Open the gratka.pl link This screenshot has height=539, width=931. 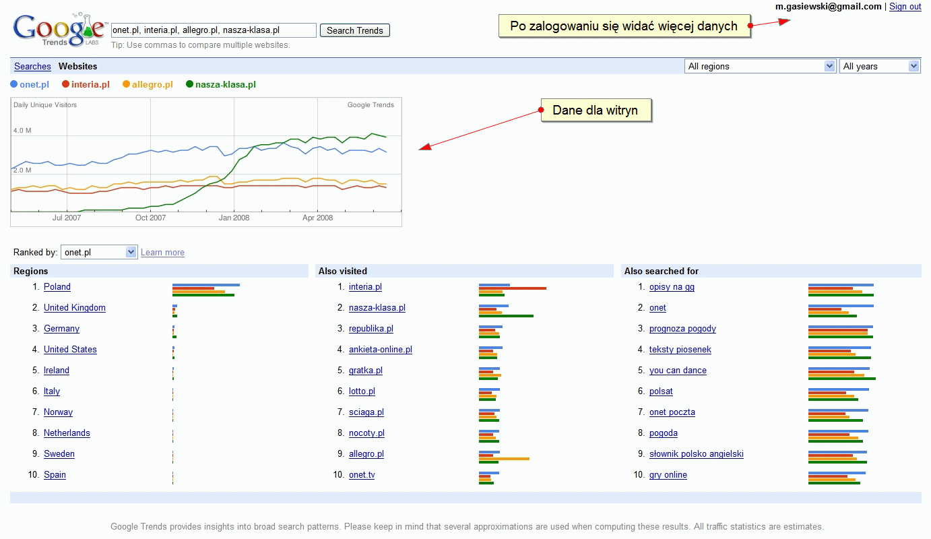click(366, 370)
